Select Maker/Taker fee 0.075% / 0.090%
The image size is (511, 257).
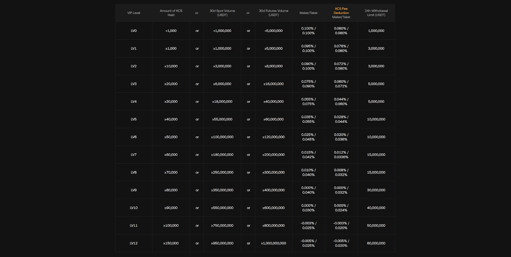point(309,84)
